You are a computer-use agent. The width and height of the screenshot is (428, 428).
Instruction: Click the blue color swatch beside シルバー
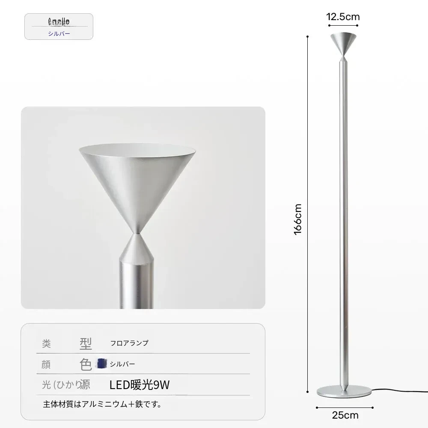[101, 363]
